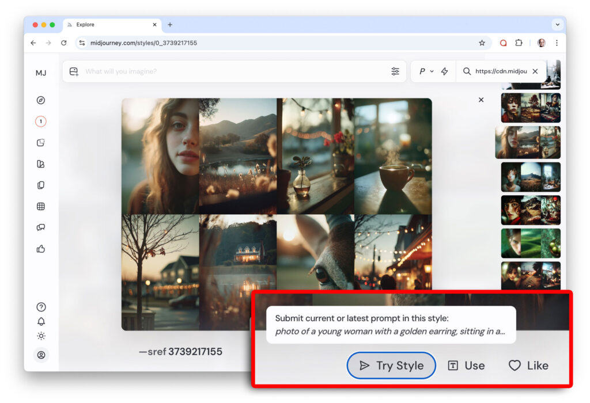
Task: Select the Explore browser tab
Action: [109, 25]
